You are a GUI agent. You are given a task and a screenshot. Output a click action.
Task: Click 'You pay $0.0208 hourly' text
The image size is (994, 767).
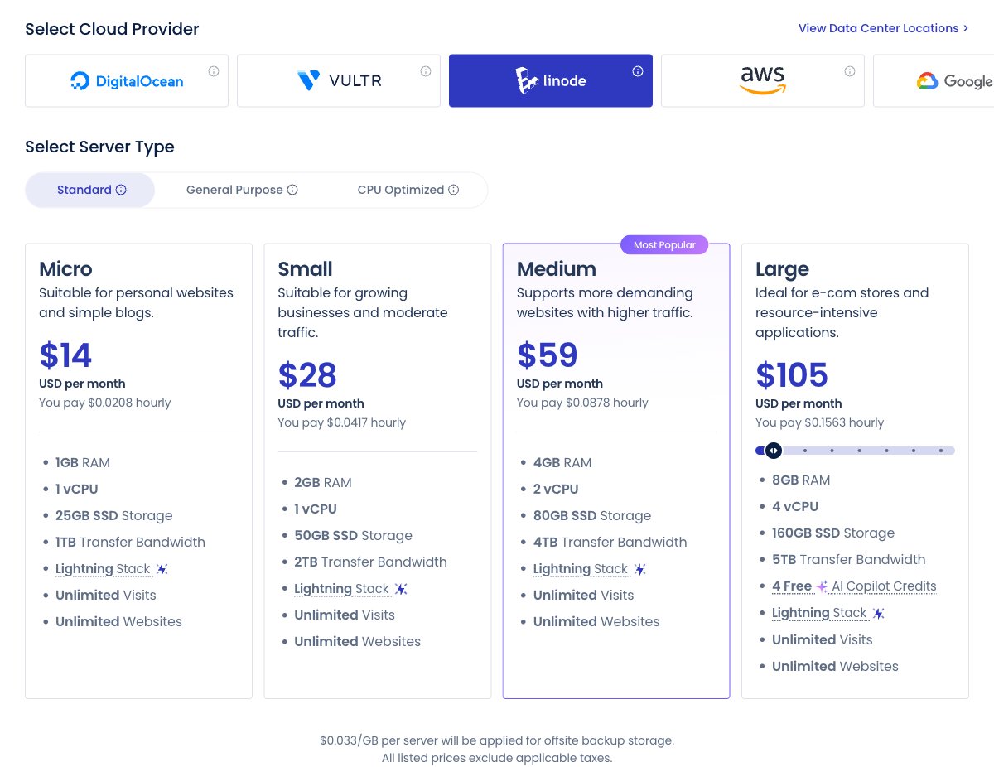[105, 403]
